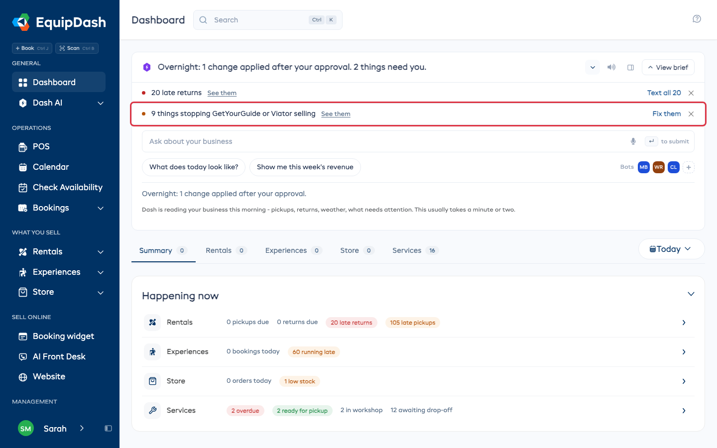Switch to the Rentals tab
The height and width of the screenshot is (448, 717).
227,250
